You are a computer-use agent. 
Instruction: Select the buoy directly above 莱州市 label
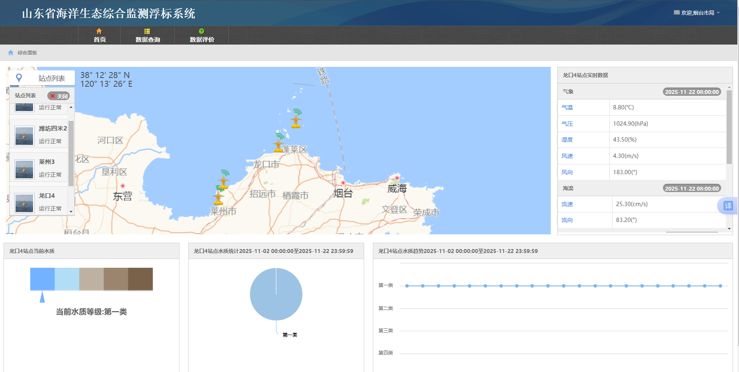218,196
